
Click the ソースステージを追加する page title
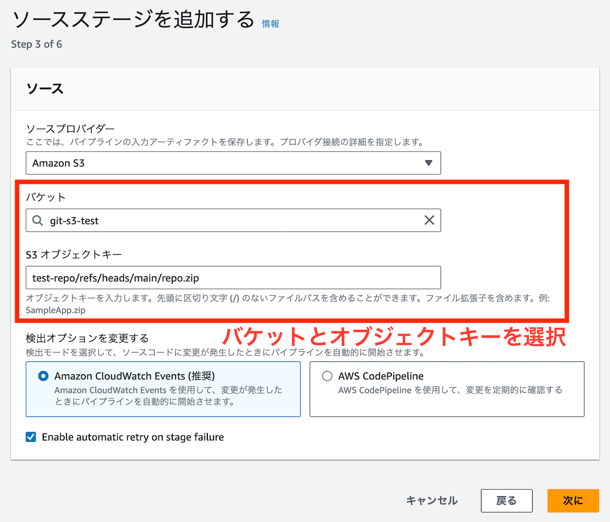tap(133, 20)
